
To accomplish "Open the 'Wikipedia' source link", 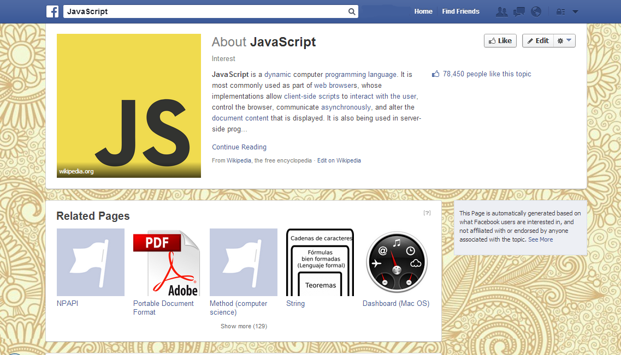I will (x=239, y=160).
